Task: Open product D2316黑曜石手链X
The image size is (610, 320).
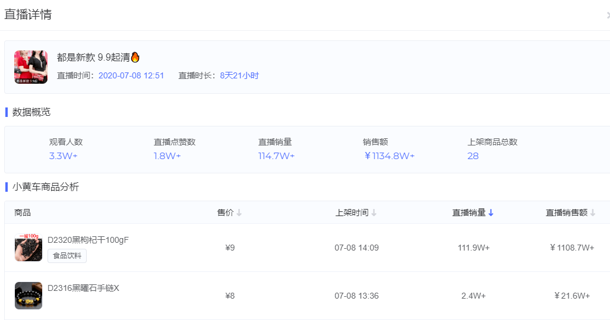Action: pos(83,289)
